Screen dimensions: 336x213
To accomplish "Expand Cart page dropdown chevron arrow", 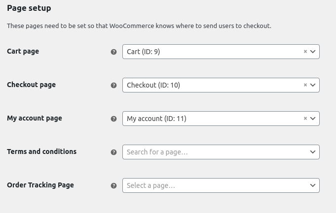I will coord(313,52).
